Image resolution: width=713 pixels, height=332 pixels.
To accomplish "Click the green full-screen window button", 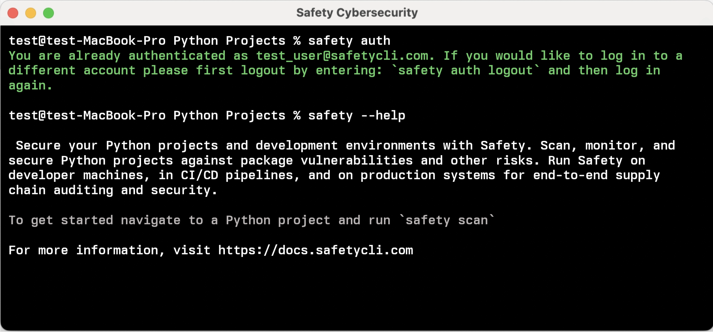I will point(49,13).
